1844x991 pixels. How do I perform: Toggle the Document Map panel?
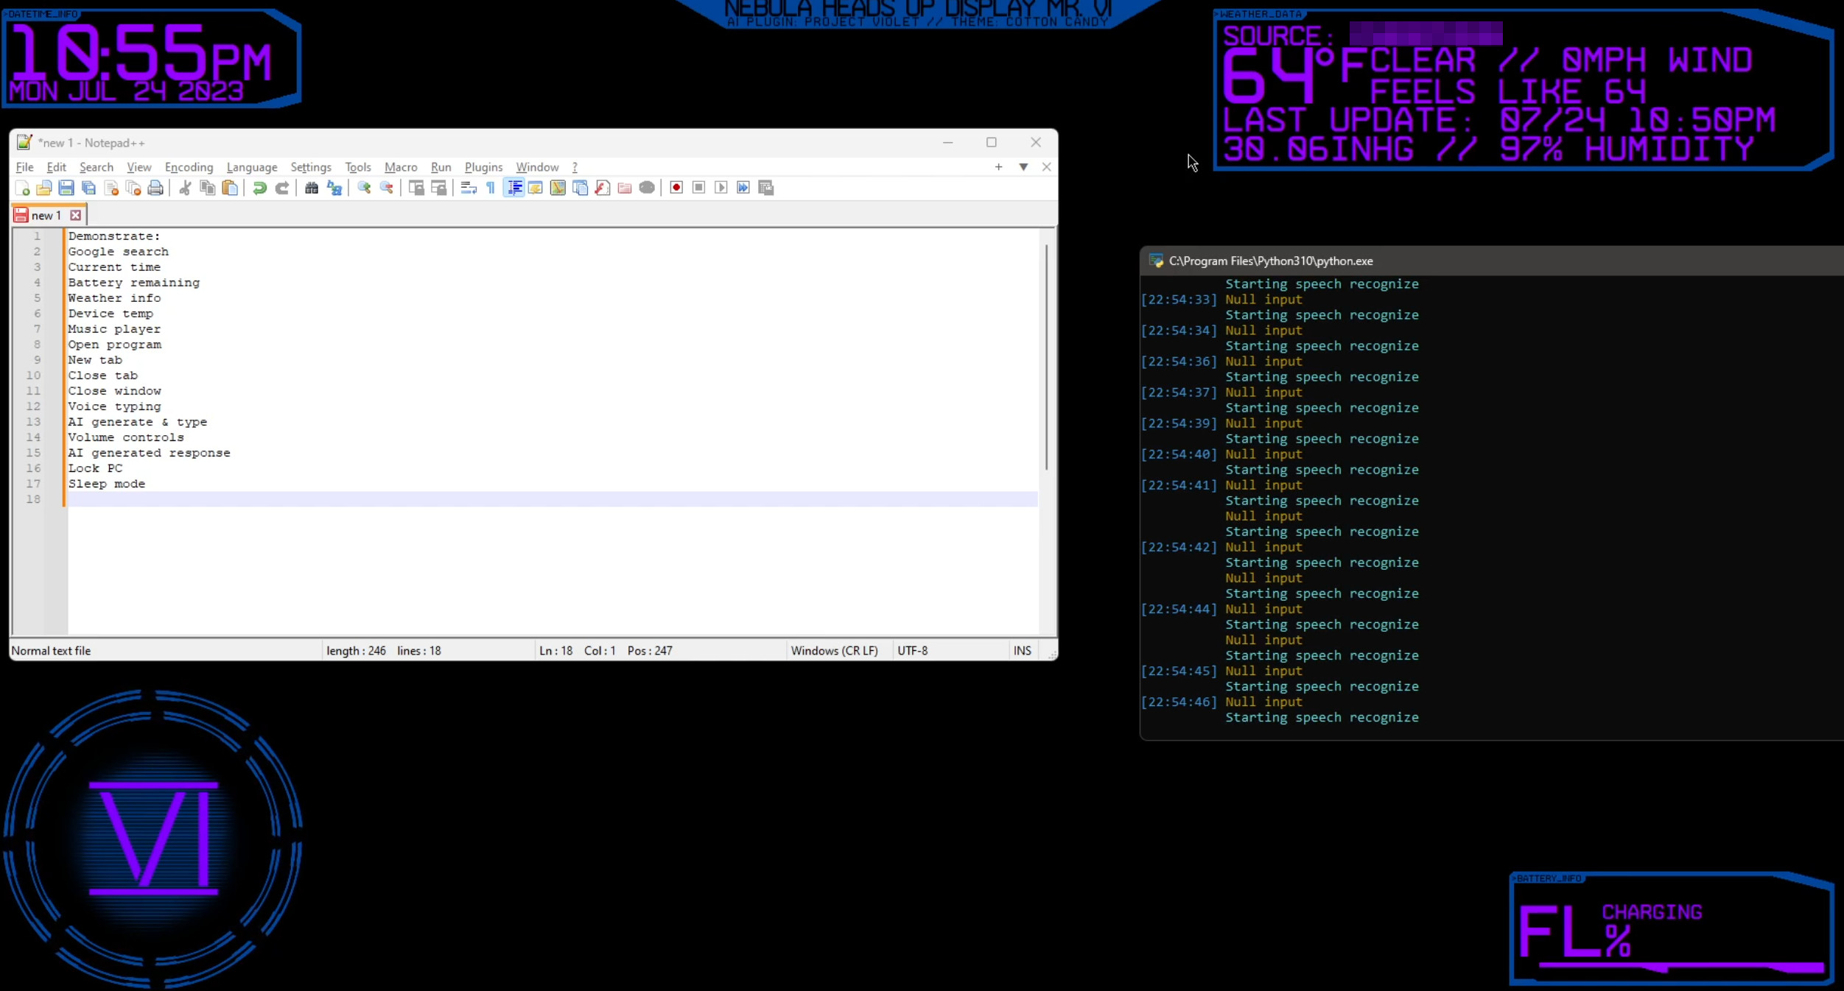click(x=558, y=188)
